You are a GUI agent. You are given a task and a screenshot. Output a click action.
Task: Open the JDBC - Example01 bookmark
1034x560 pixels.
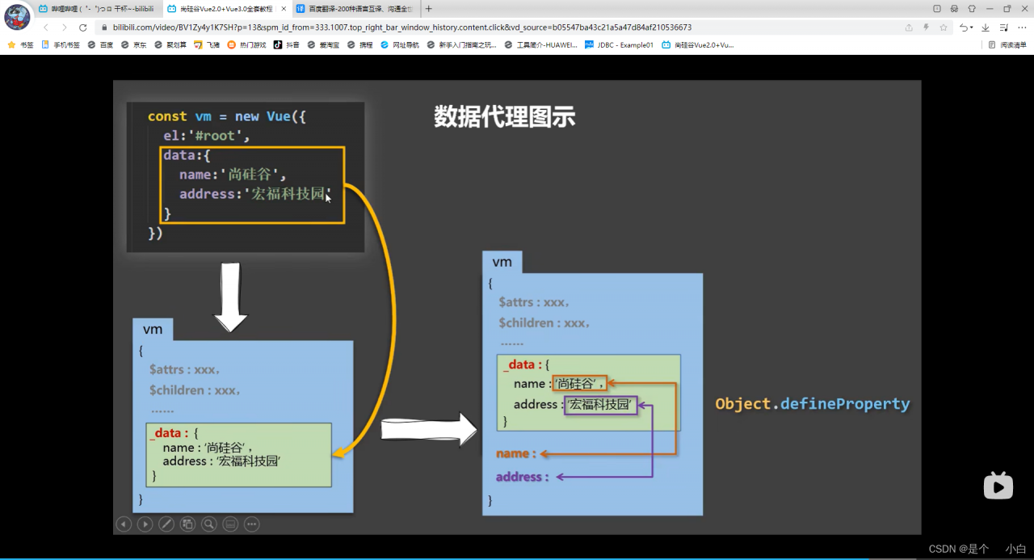point(620,45)
